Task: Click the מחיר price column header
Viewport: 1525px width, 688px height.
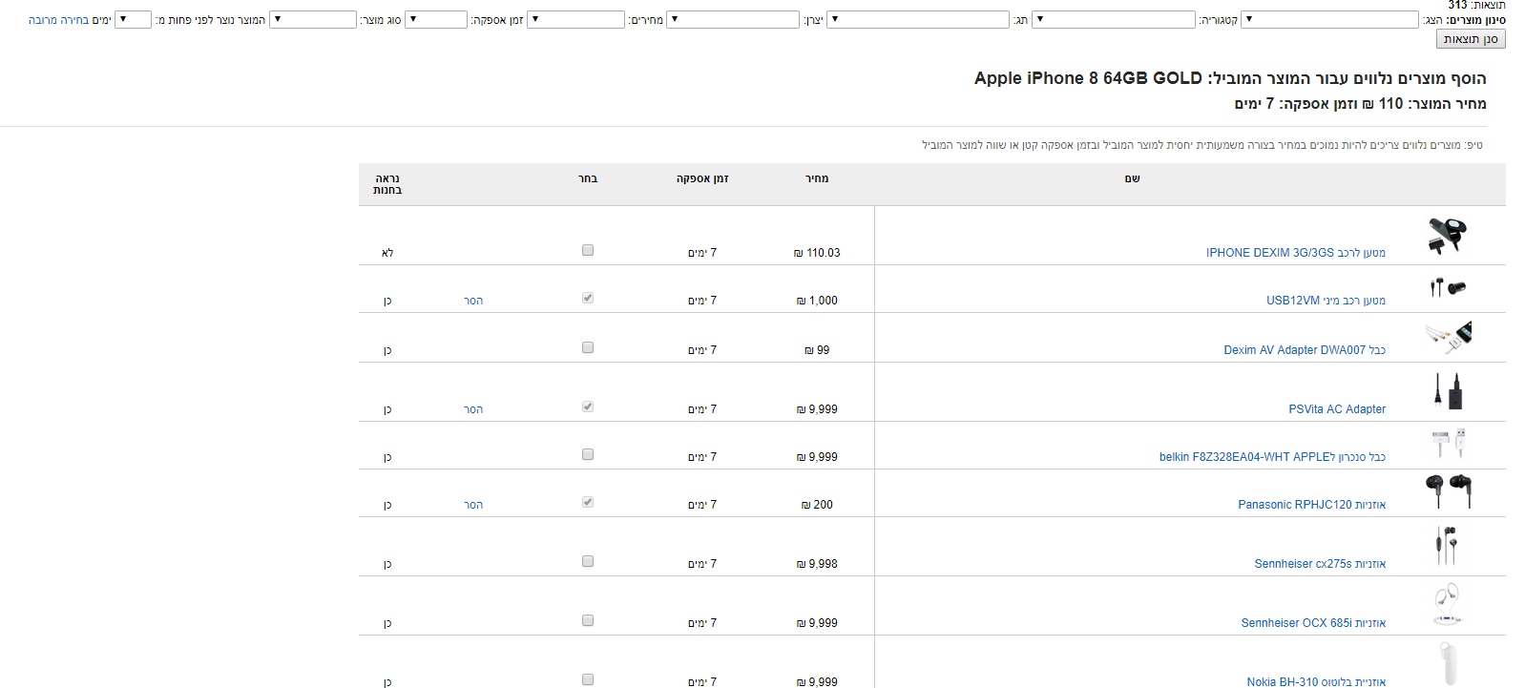Action: (x=817, y=178)
